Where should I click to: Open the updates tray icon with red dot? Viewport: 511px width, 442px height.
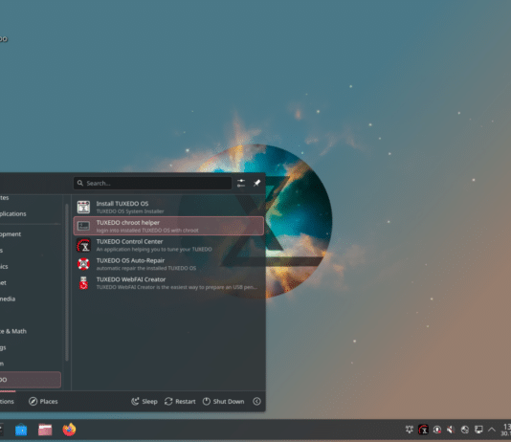pyautogui.click(x=437, y=430)
